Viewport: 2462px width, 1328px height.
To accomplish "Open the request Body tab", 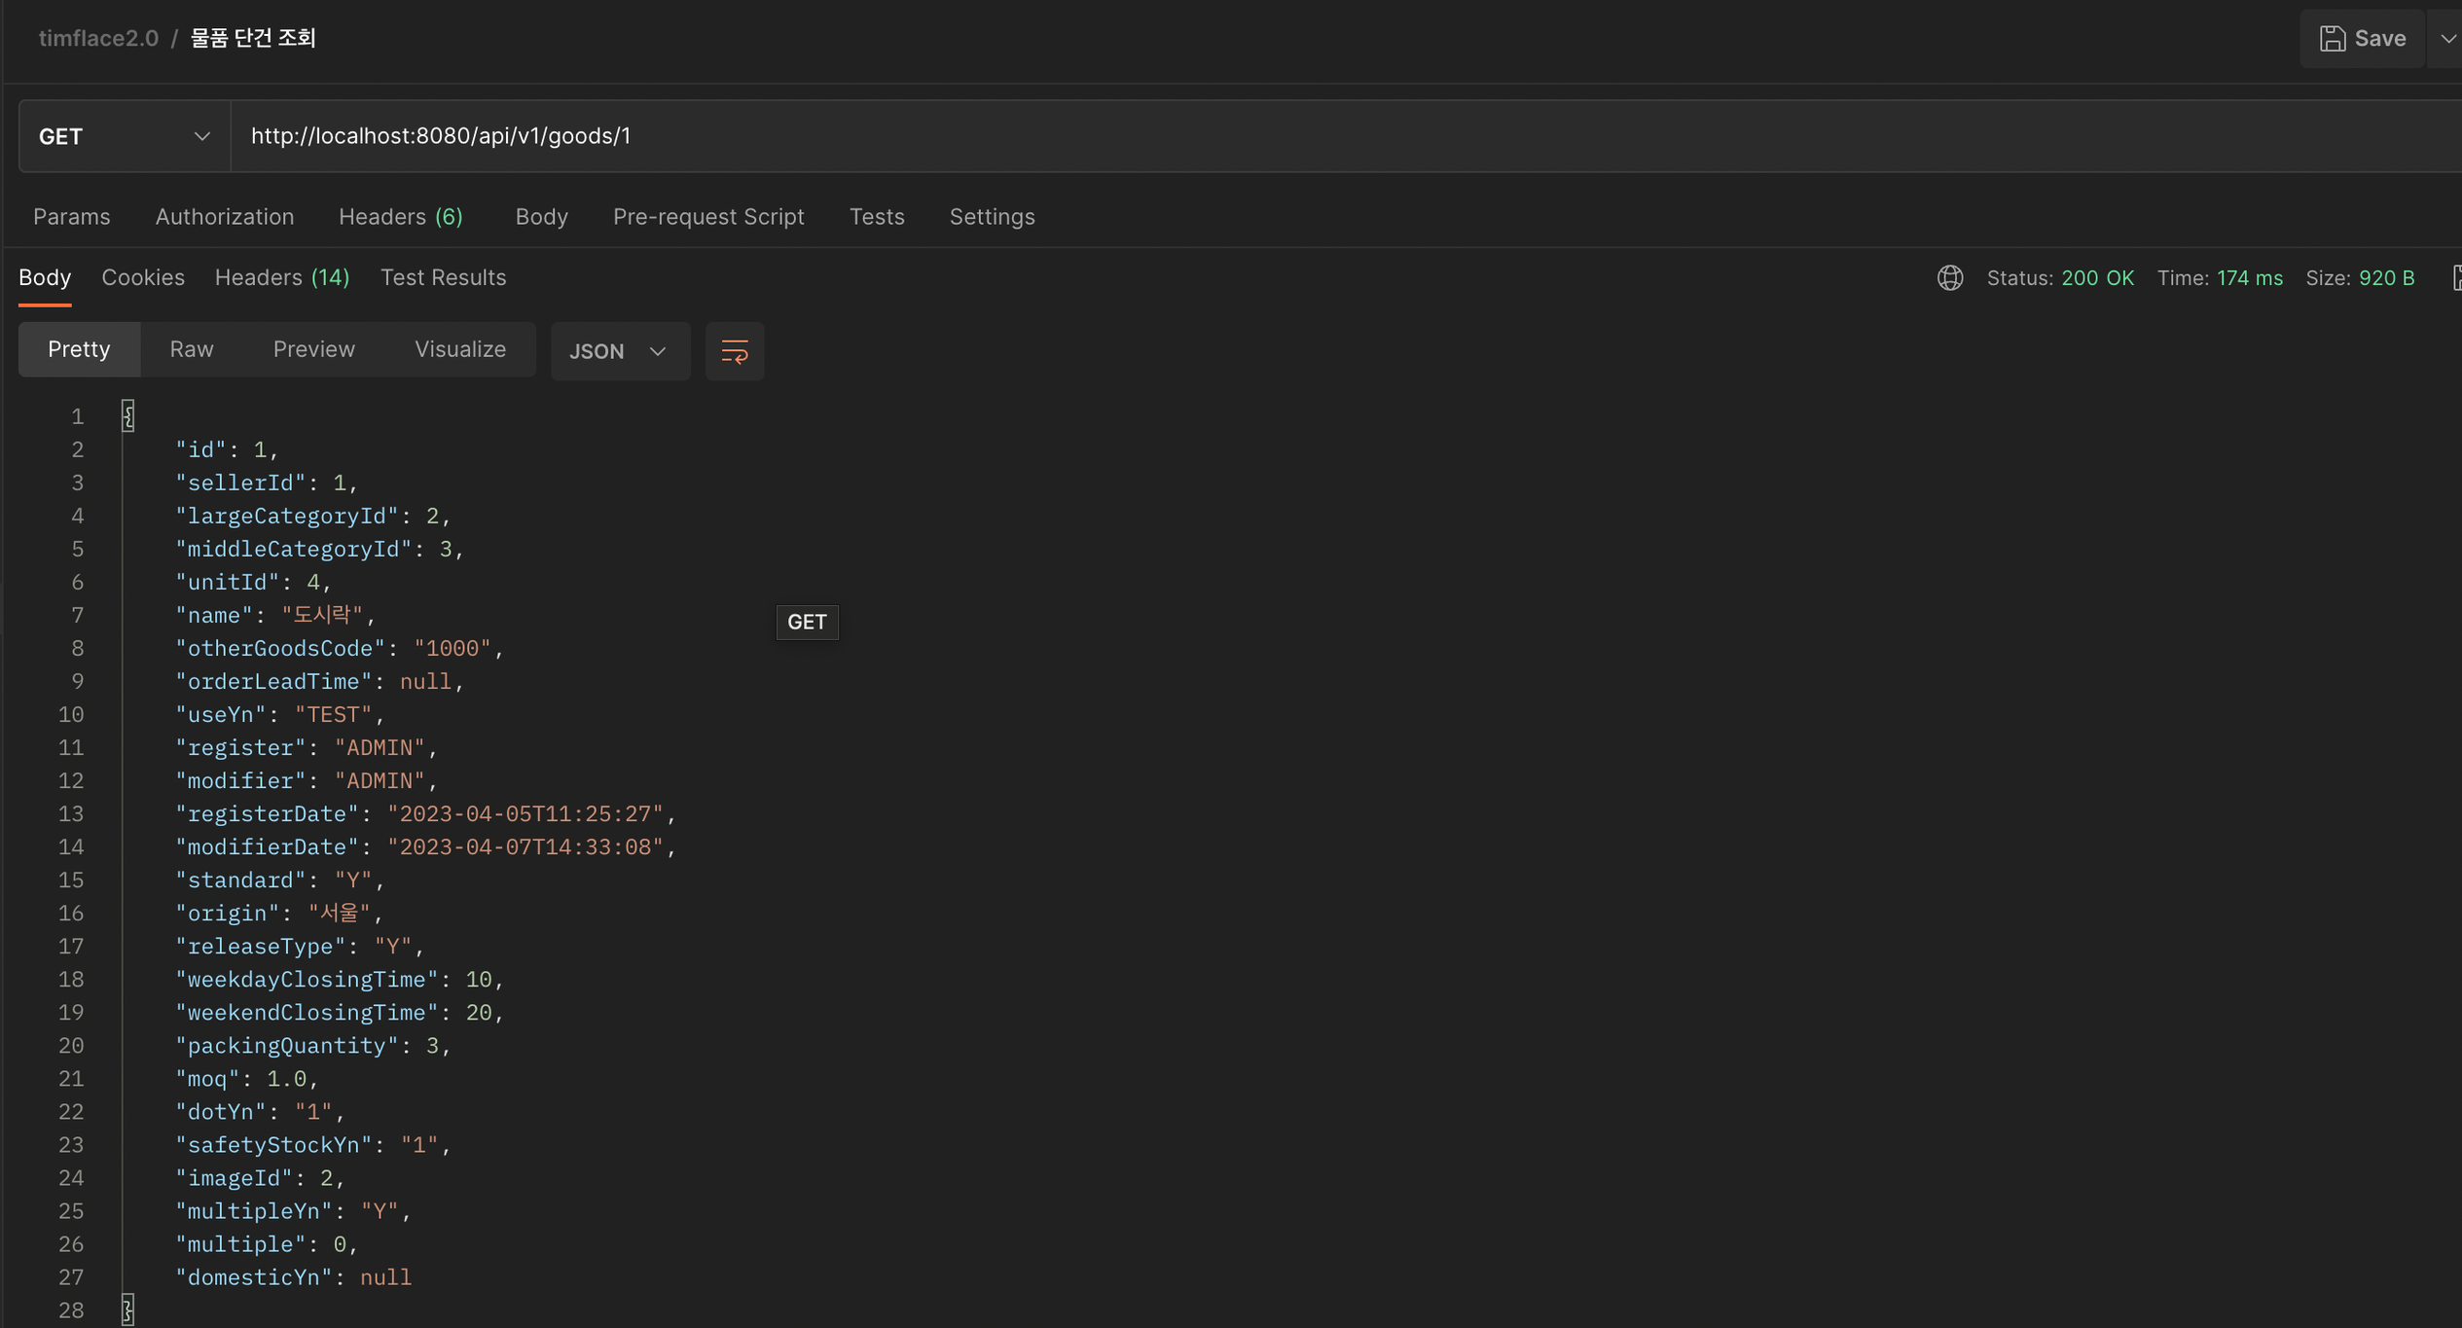I will click(x=541, y=217).
